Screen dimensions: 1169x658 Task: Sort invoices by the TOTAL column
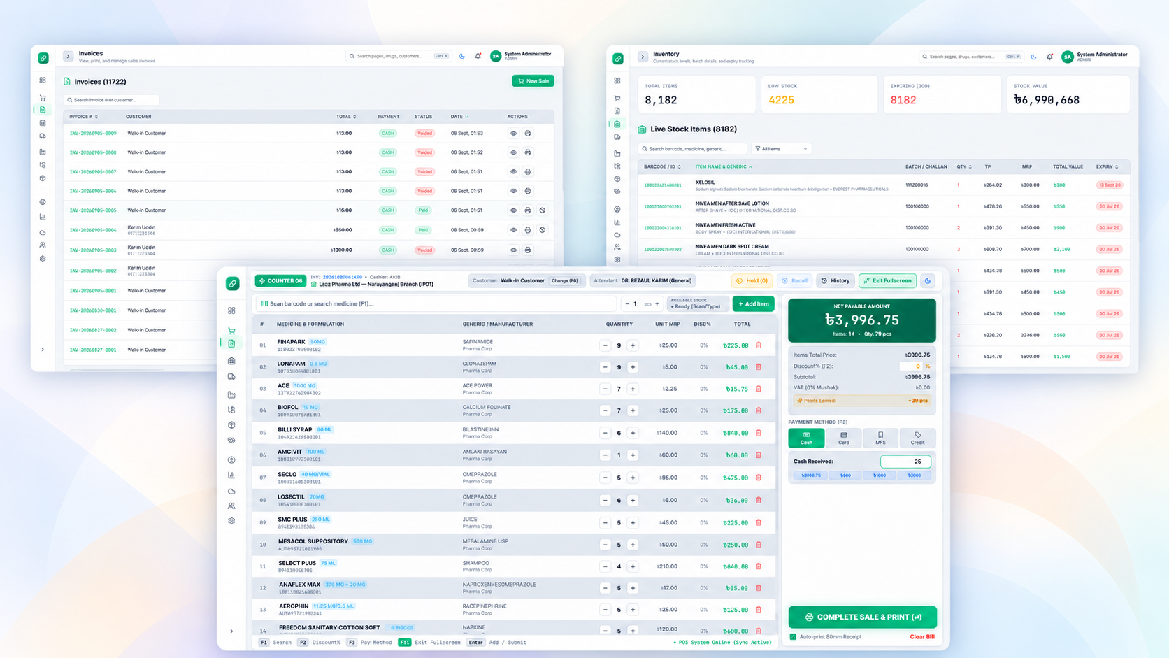pyautogui.click(x=347, y=117)
